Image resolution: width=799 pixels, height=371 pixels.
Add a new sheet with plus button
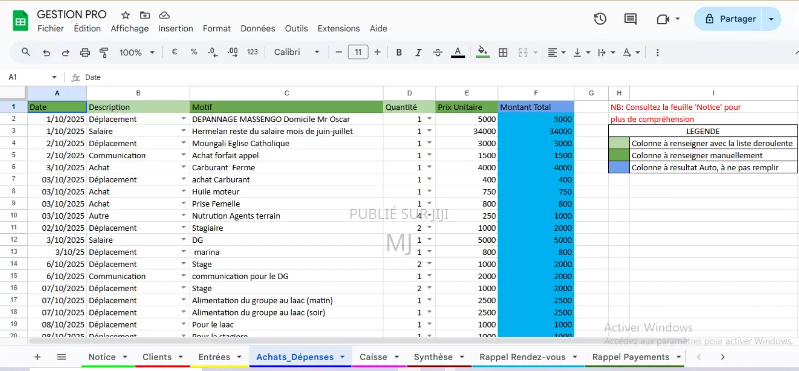[37, 357]
